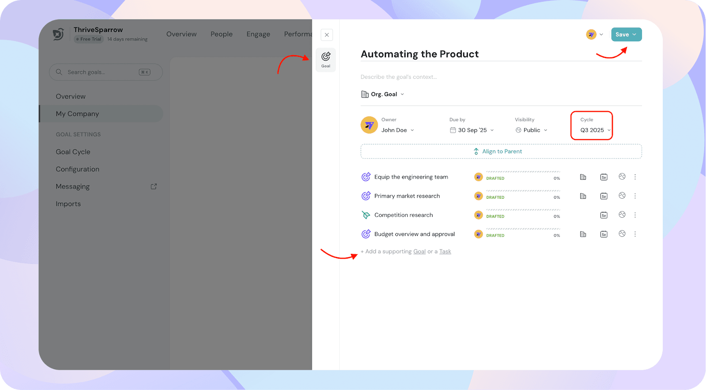Switch to the Overview top navigation tab
This screenshot has width=706, height=390.
tap(181, 34)
